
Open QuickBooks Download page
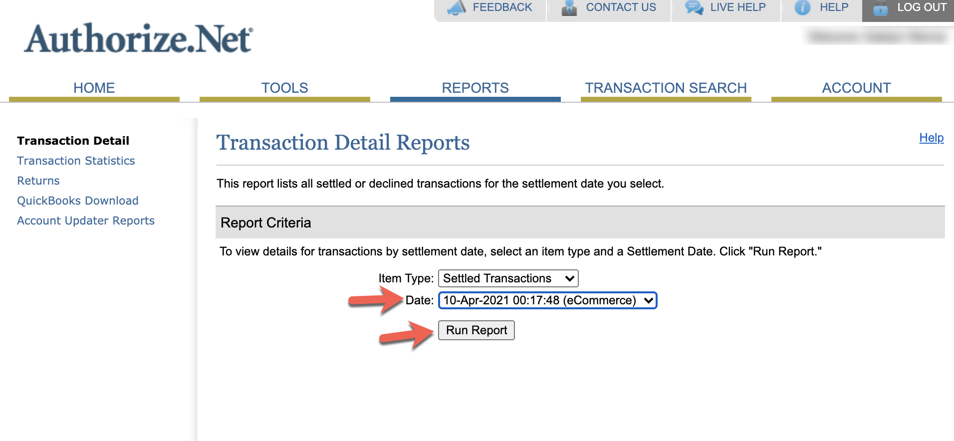(78, 201)
